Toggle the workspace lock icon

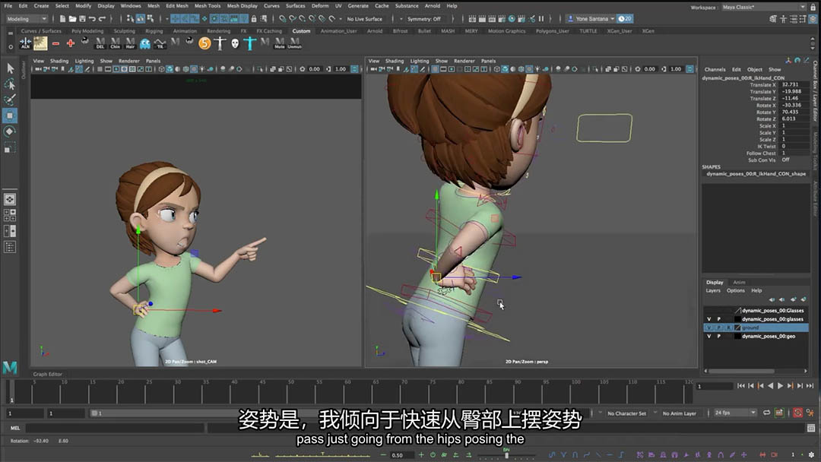coord(813,7)
